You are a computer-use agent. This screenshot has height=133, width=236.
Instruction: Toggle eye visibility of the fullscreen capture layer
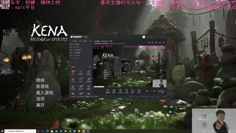(x=71, y=55)
